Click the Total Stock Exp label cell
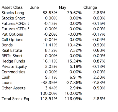Image resolution: width=118 pixels, height=112 pixels. 15,99
